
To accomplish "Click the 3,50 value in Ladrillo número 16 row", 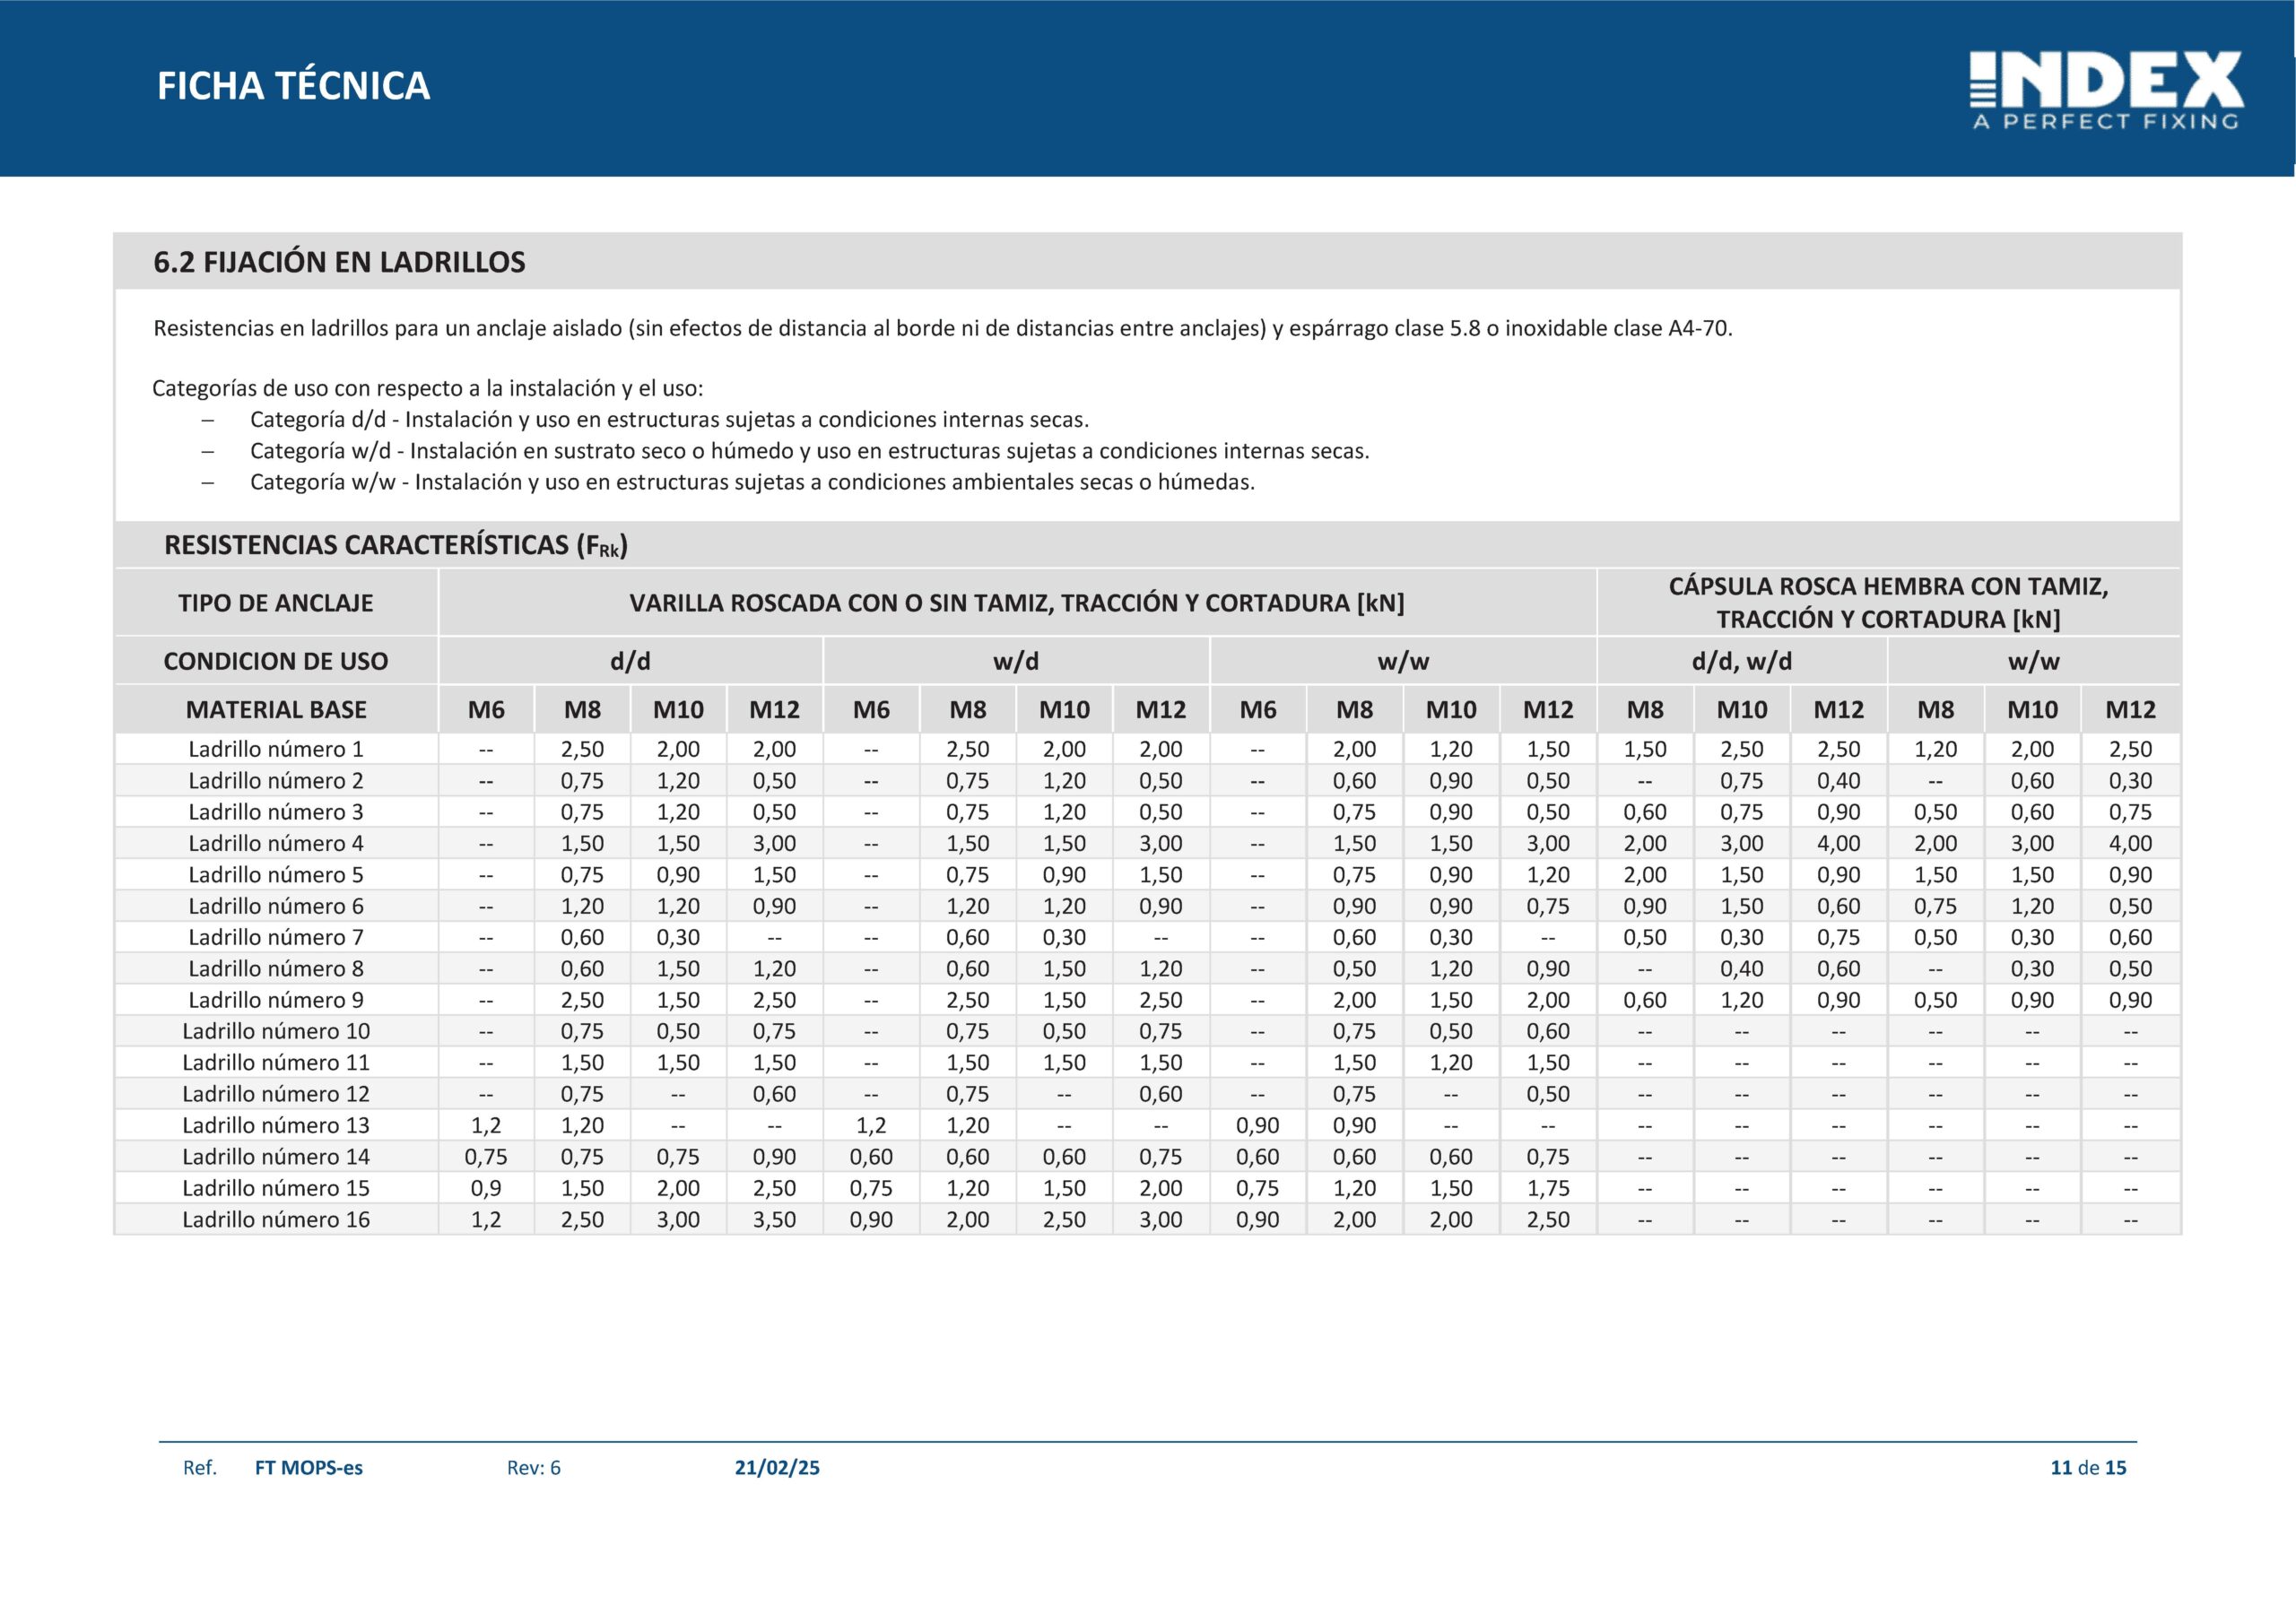I will tap(774, 1220).
